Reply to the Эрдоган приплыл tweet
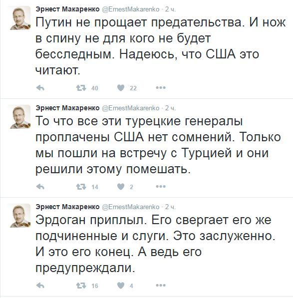The height and width of the screenshot is (298, 293). click(x=40, y=286)
